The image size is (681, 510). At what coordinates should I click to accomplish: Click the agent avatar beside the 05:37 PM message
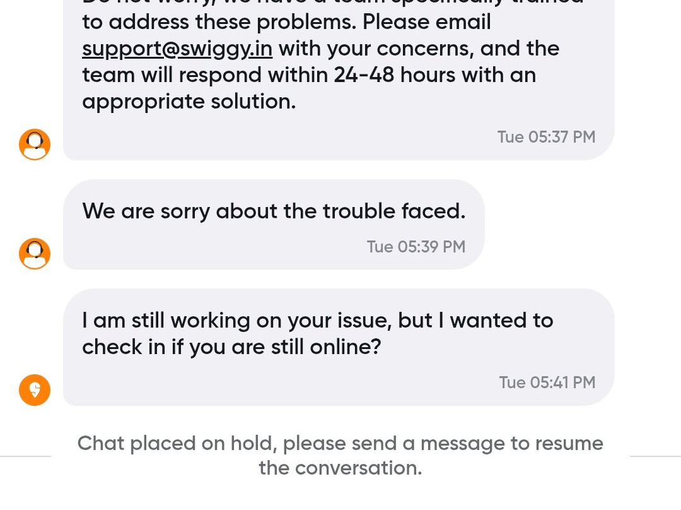[x=35, y=145]
